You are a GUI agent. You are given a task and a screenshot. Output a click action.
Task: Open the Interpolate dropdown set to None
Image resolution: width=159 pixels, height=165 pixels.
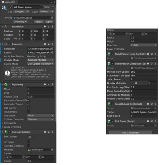[41, 115]
